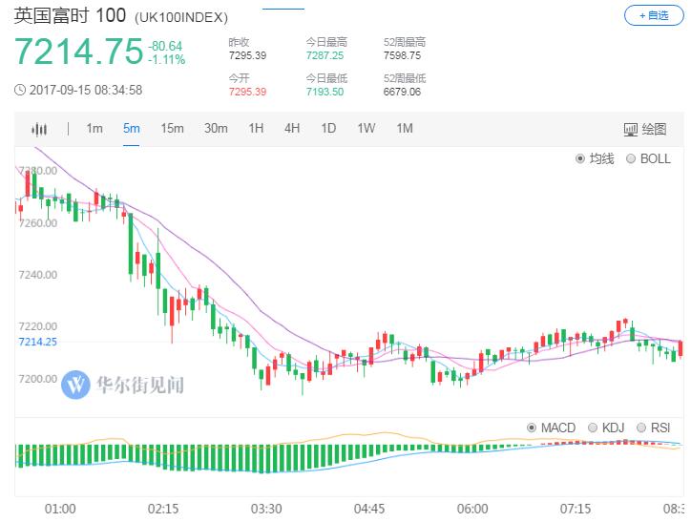Click the 7240.00 price axis label
This screenshot has height=522, width=691.
38,275
